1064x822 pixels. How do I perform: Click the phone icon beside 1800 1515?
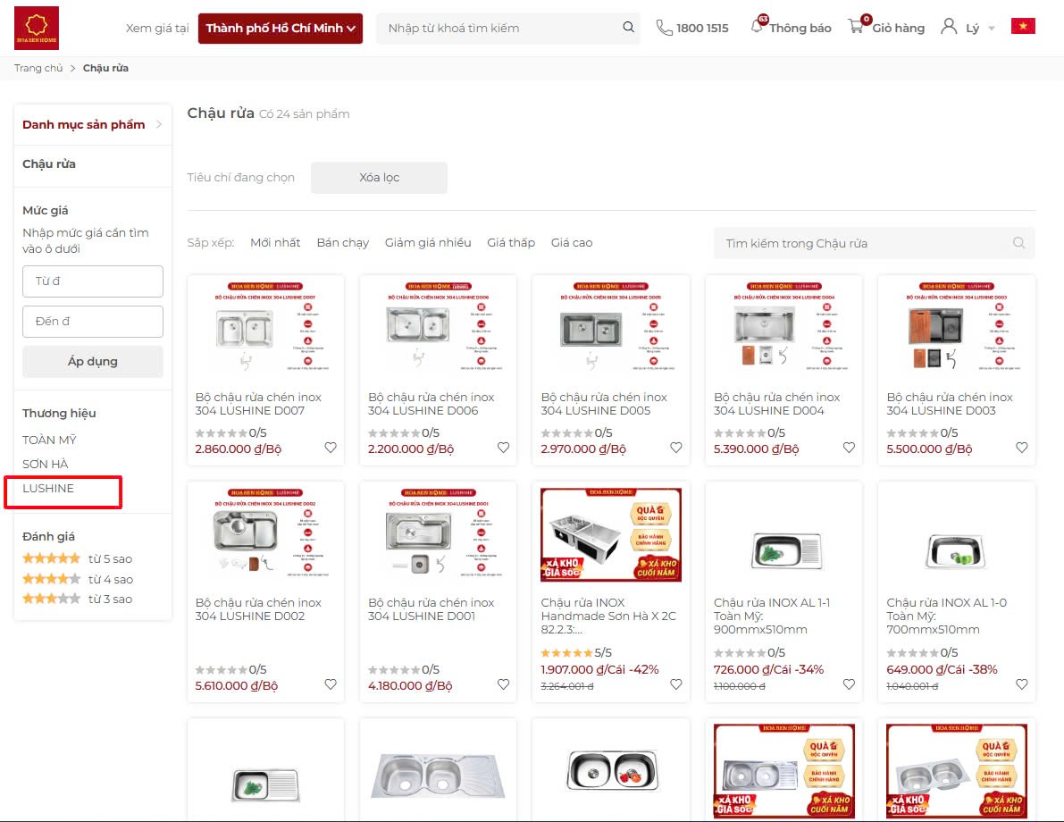click(664, 28)
